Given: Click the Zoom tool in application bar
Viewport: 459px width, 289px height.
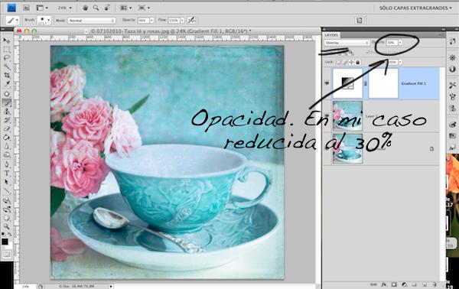Looking at the screenshot, I should tap(96, 8).
